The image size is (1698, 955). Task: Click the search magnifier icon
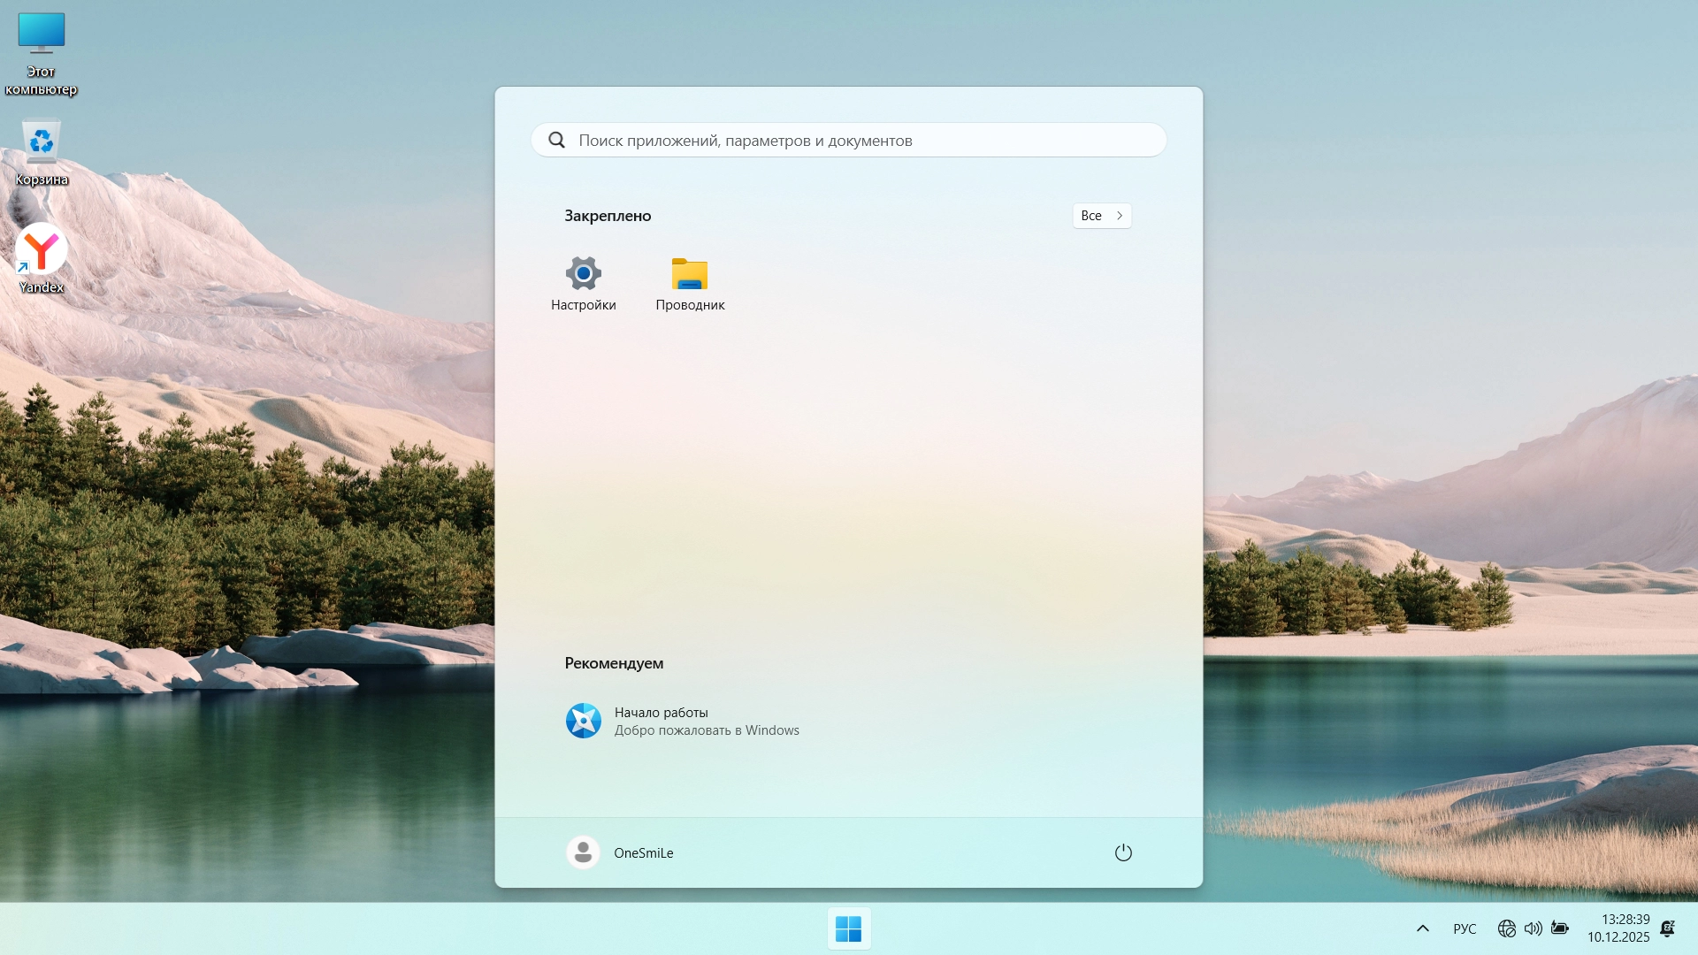coord(556,140)
